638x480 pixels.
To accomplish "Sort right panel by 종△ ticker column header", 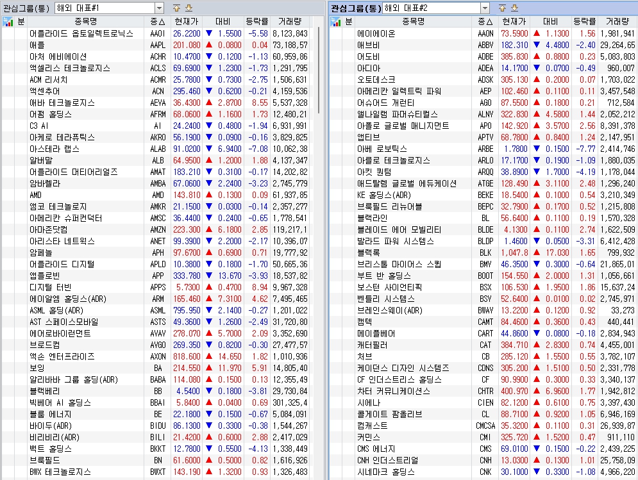I will (x=485, y=22).
